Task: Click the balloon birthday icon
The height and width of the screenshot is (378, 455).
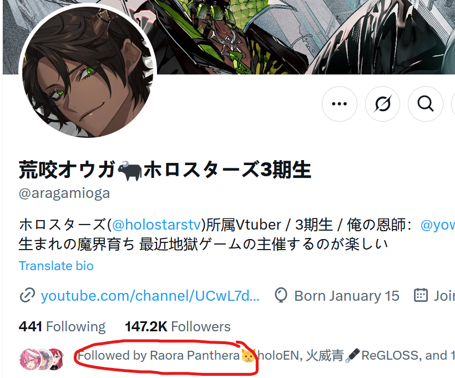Action: click(281, 295)
